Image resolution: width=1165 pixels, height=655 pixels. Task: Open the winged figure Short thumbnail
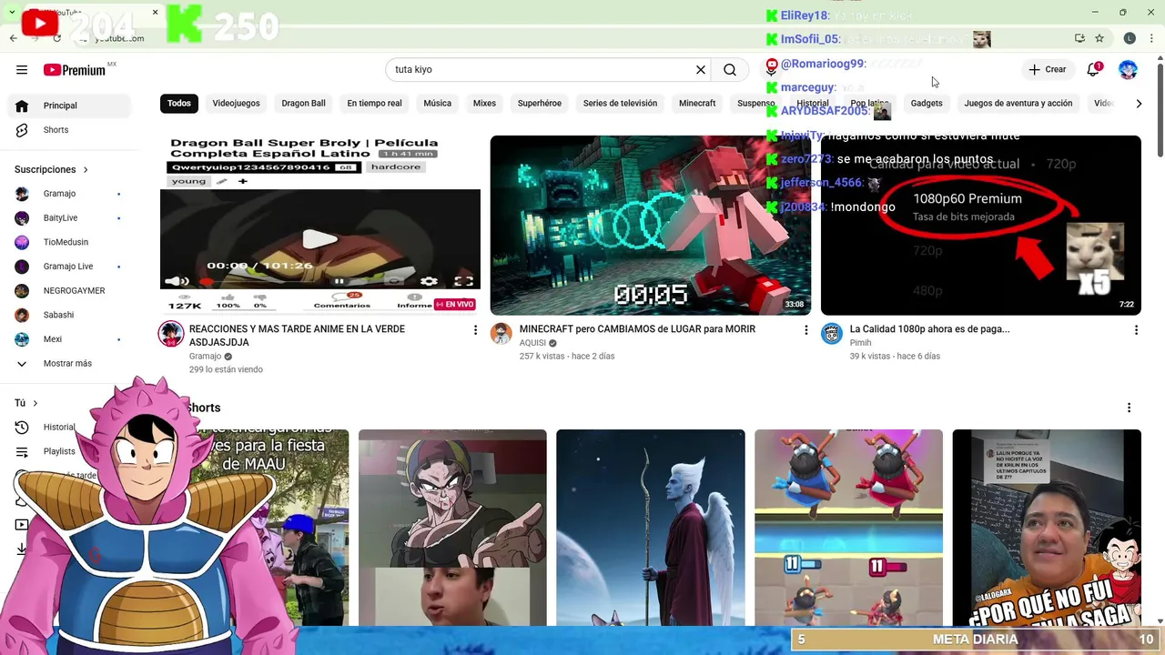tap(650, 528)
